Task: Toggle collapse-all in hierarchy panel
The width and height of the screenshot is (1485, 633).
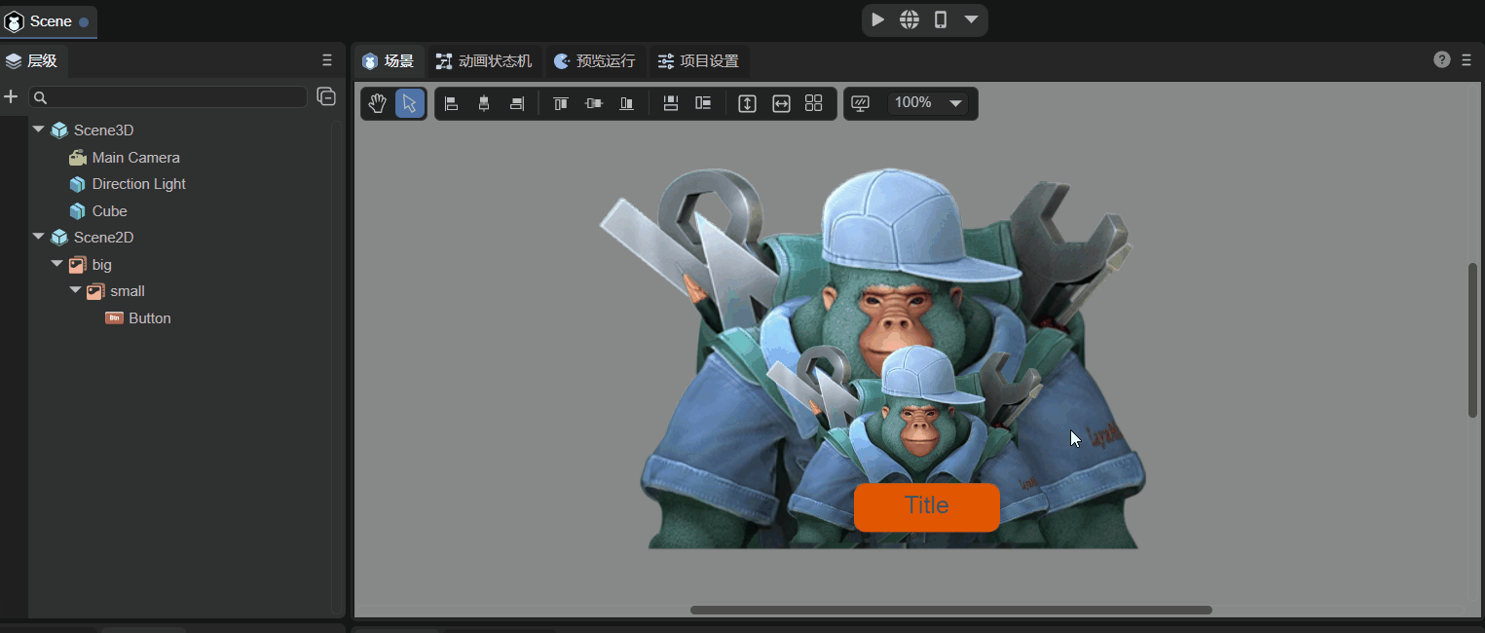Action: (326, 96)
